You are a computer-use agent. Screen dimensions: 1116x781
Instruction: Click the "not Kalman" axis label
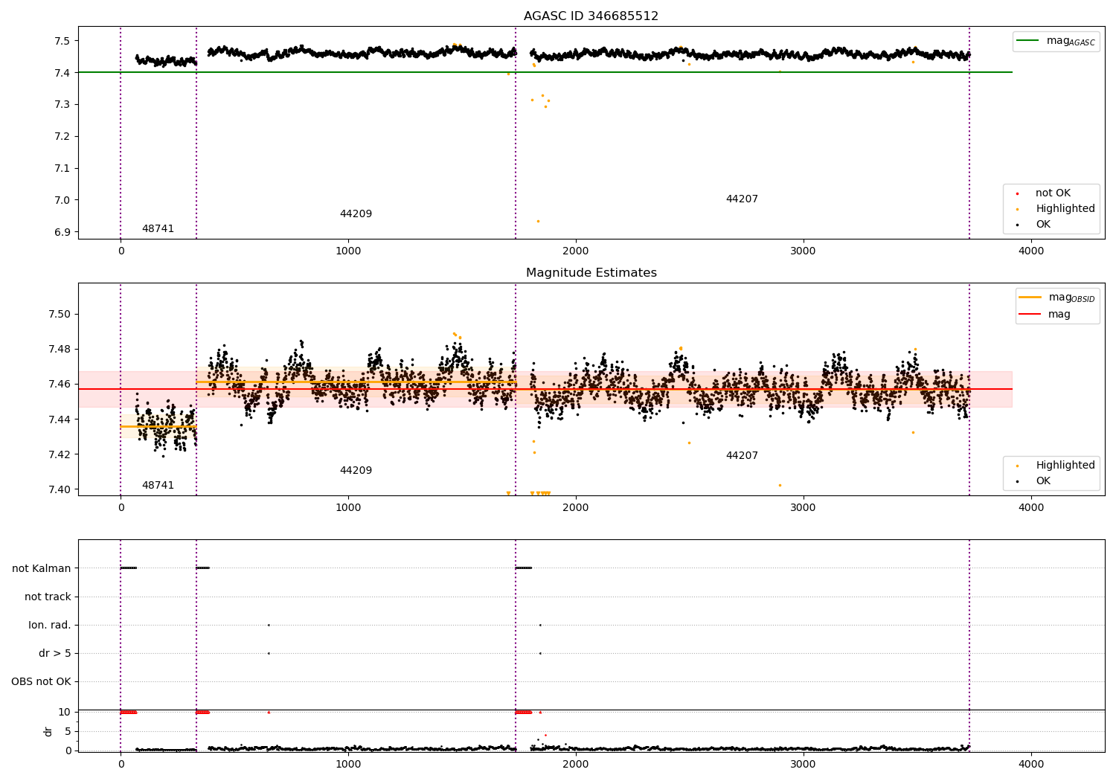[x=42, y=569]
